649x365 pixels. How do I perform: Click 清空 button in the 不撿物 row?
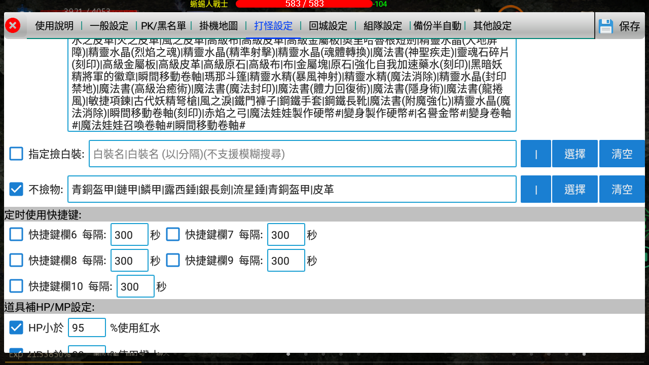pyautogui.click(x=622, y=189)
